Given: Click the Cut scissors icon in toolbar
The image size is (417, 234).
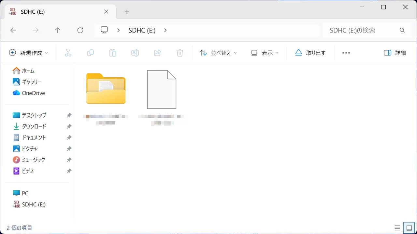Looking at the screenshot, I should tap(68, 53).
